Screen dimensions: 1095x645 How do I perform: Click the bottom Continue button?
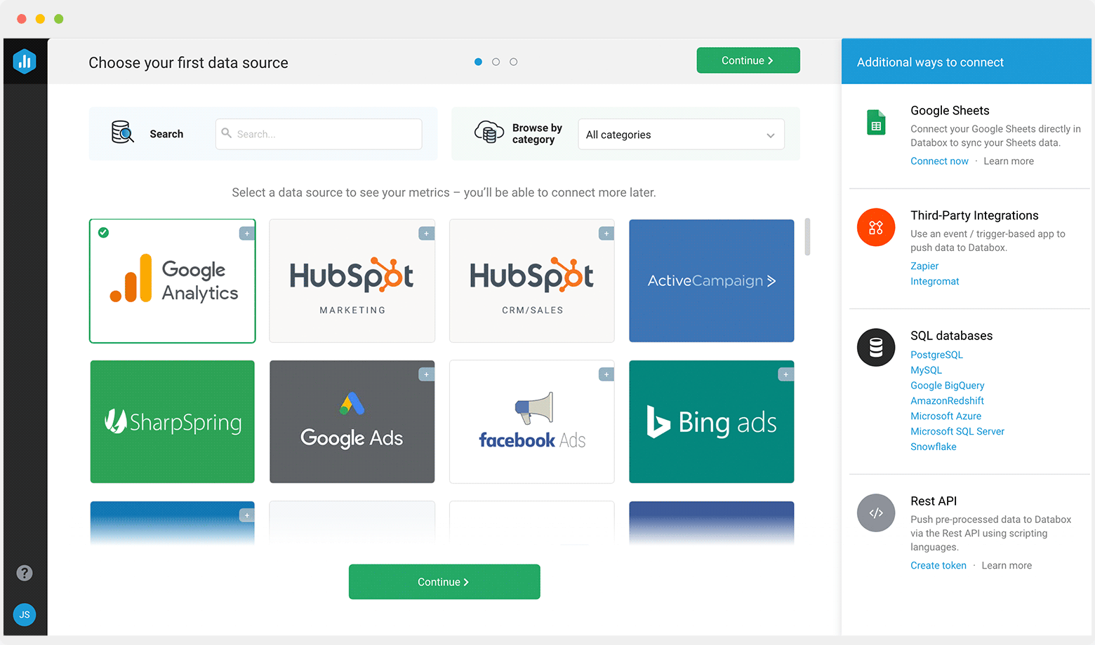pos(444,582)
